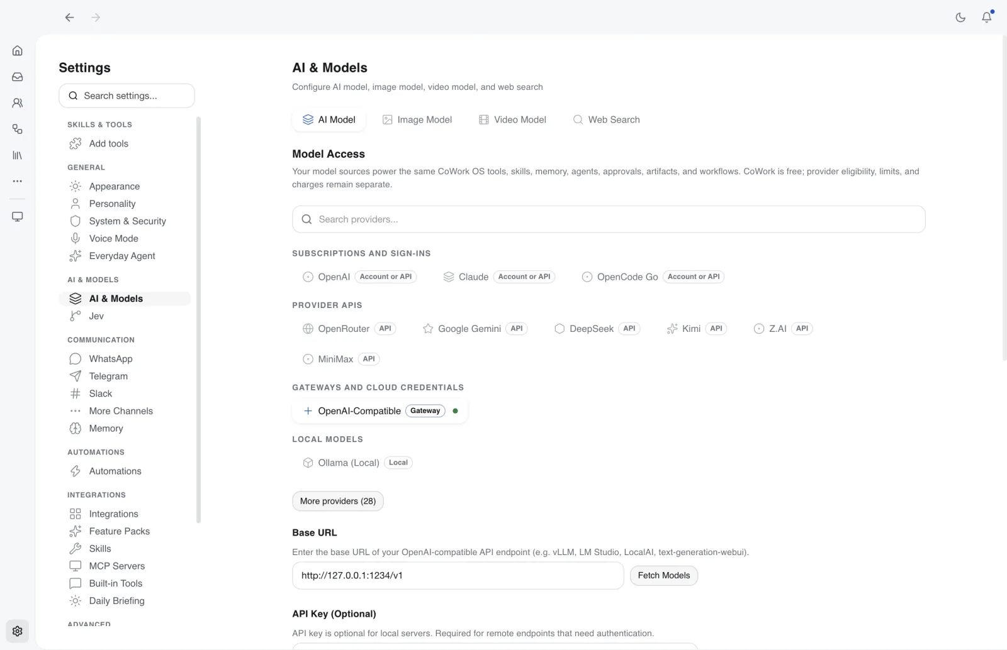Switch to the Web Search tab
Image resolution: width=1007 pixels, height=650 pixels.
click(x=606, y=119)
